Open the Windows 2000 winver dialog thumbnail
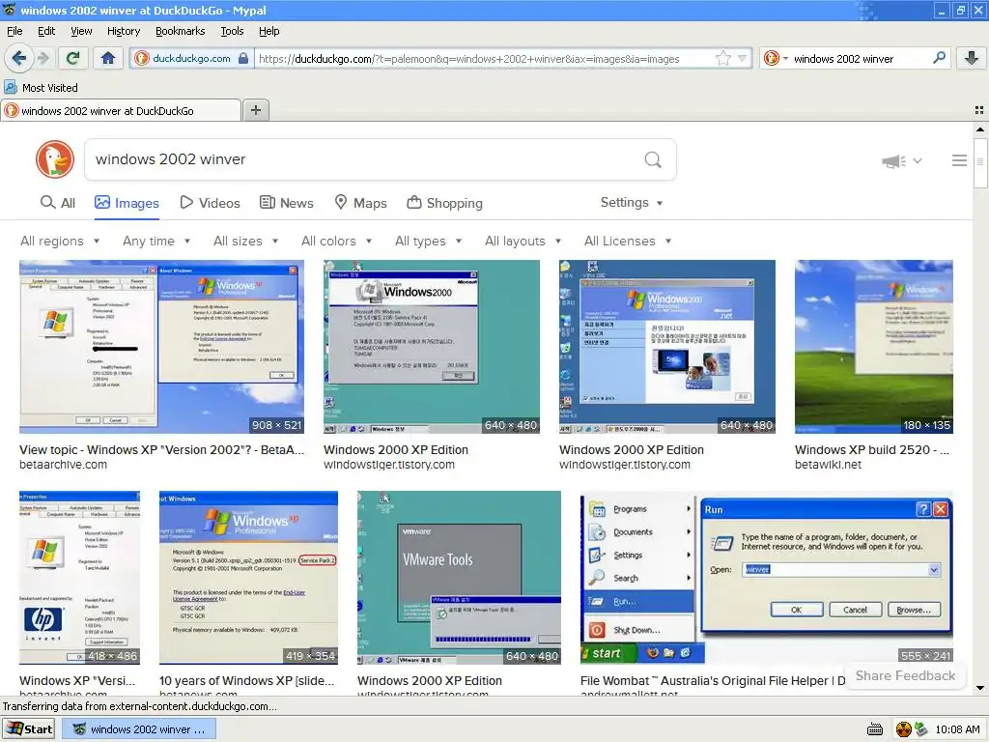Screen dimensions: 989x742 tap(432, 347)
